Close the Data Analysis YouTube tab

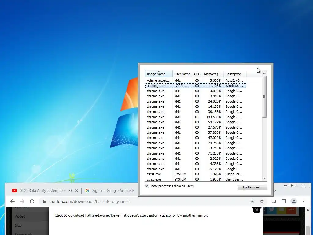[x=77, y=191]
